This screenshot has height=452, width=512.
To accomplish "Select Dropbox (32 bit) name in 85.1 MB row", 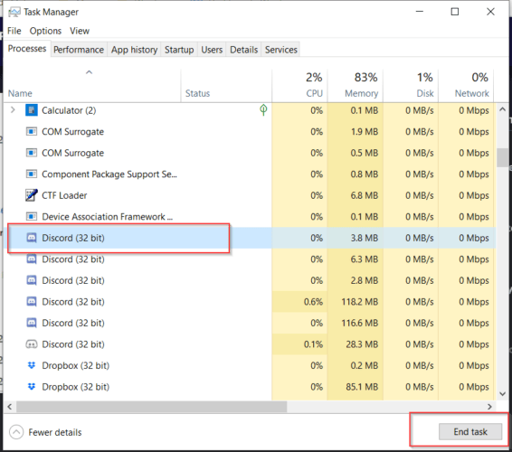I will [75, 387].
